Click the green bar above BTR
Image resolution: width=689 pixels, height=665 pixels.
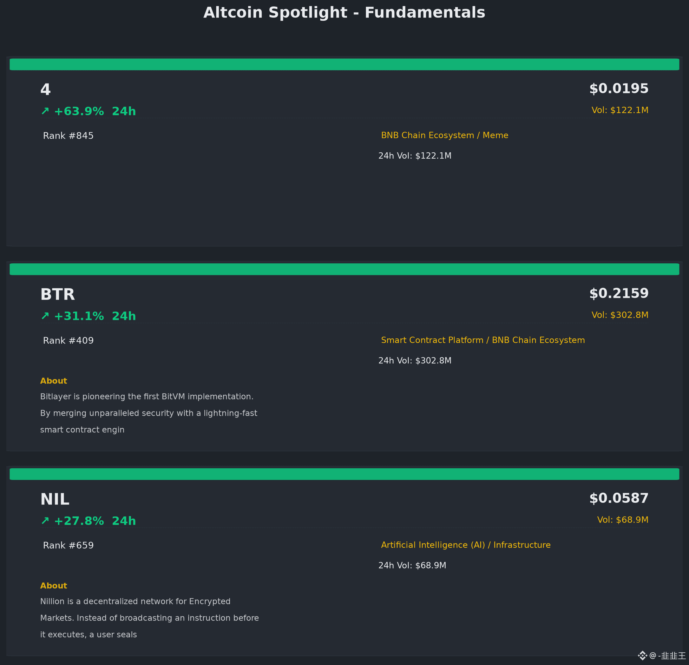pyautogui.click(x=344, y=269)
